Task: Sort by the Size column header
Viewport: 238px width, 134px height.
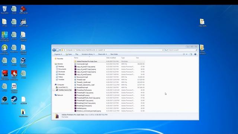Action: (137, 58)
